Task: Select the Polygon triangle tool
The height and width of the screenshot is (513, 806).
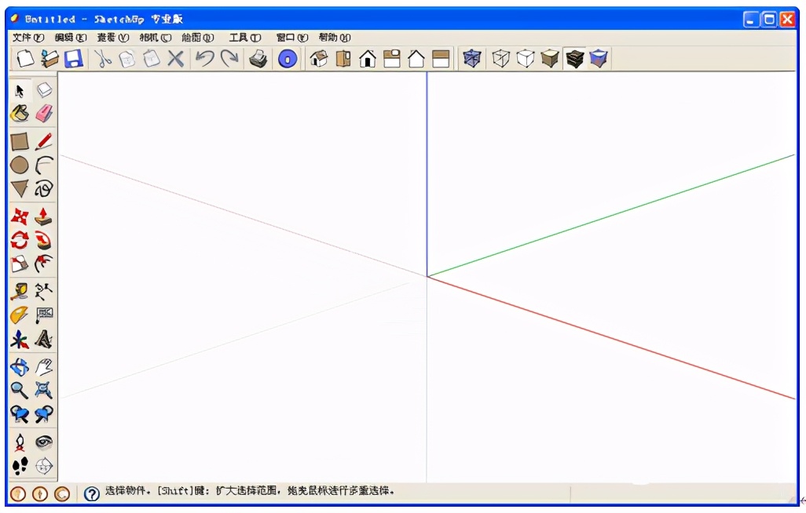Action: (x=20, y=188)
